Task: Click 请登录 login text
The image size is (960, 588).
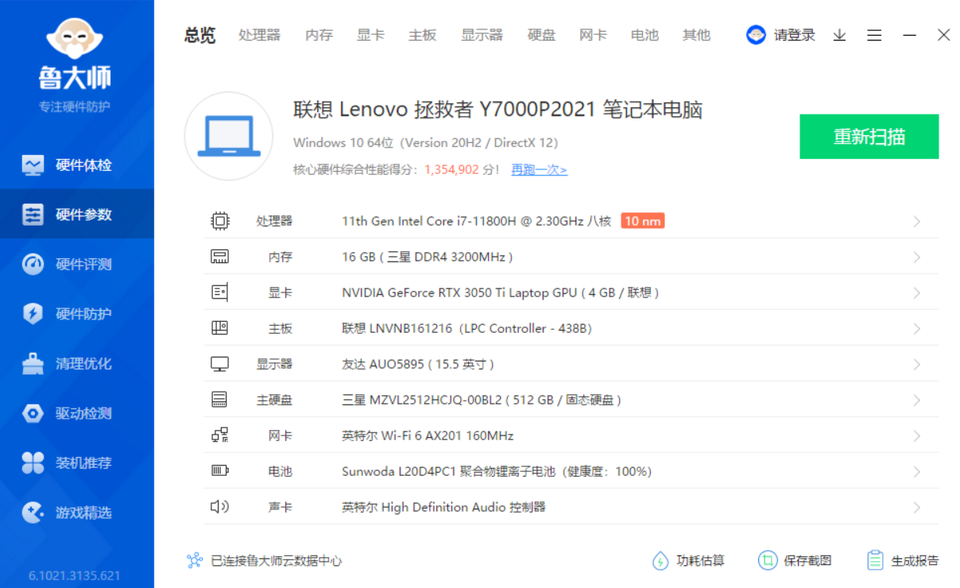Action: [795, 35]
